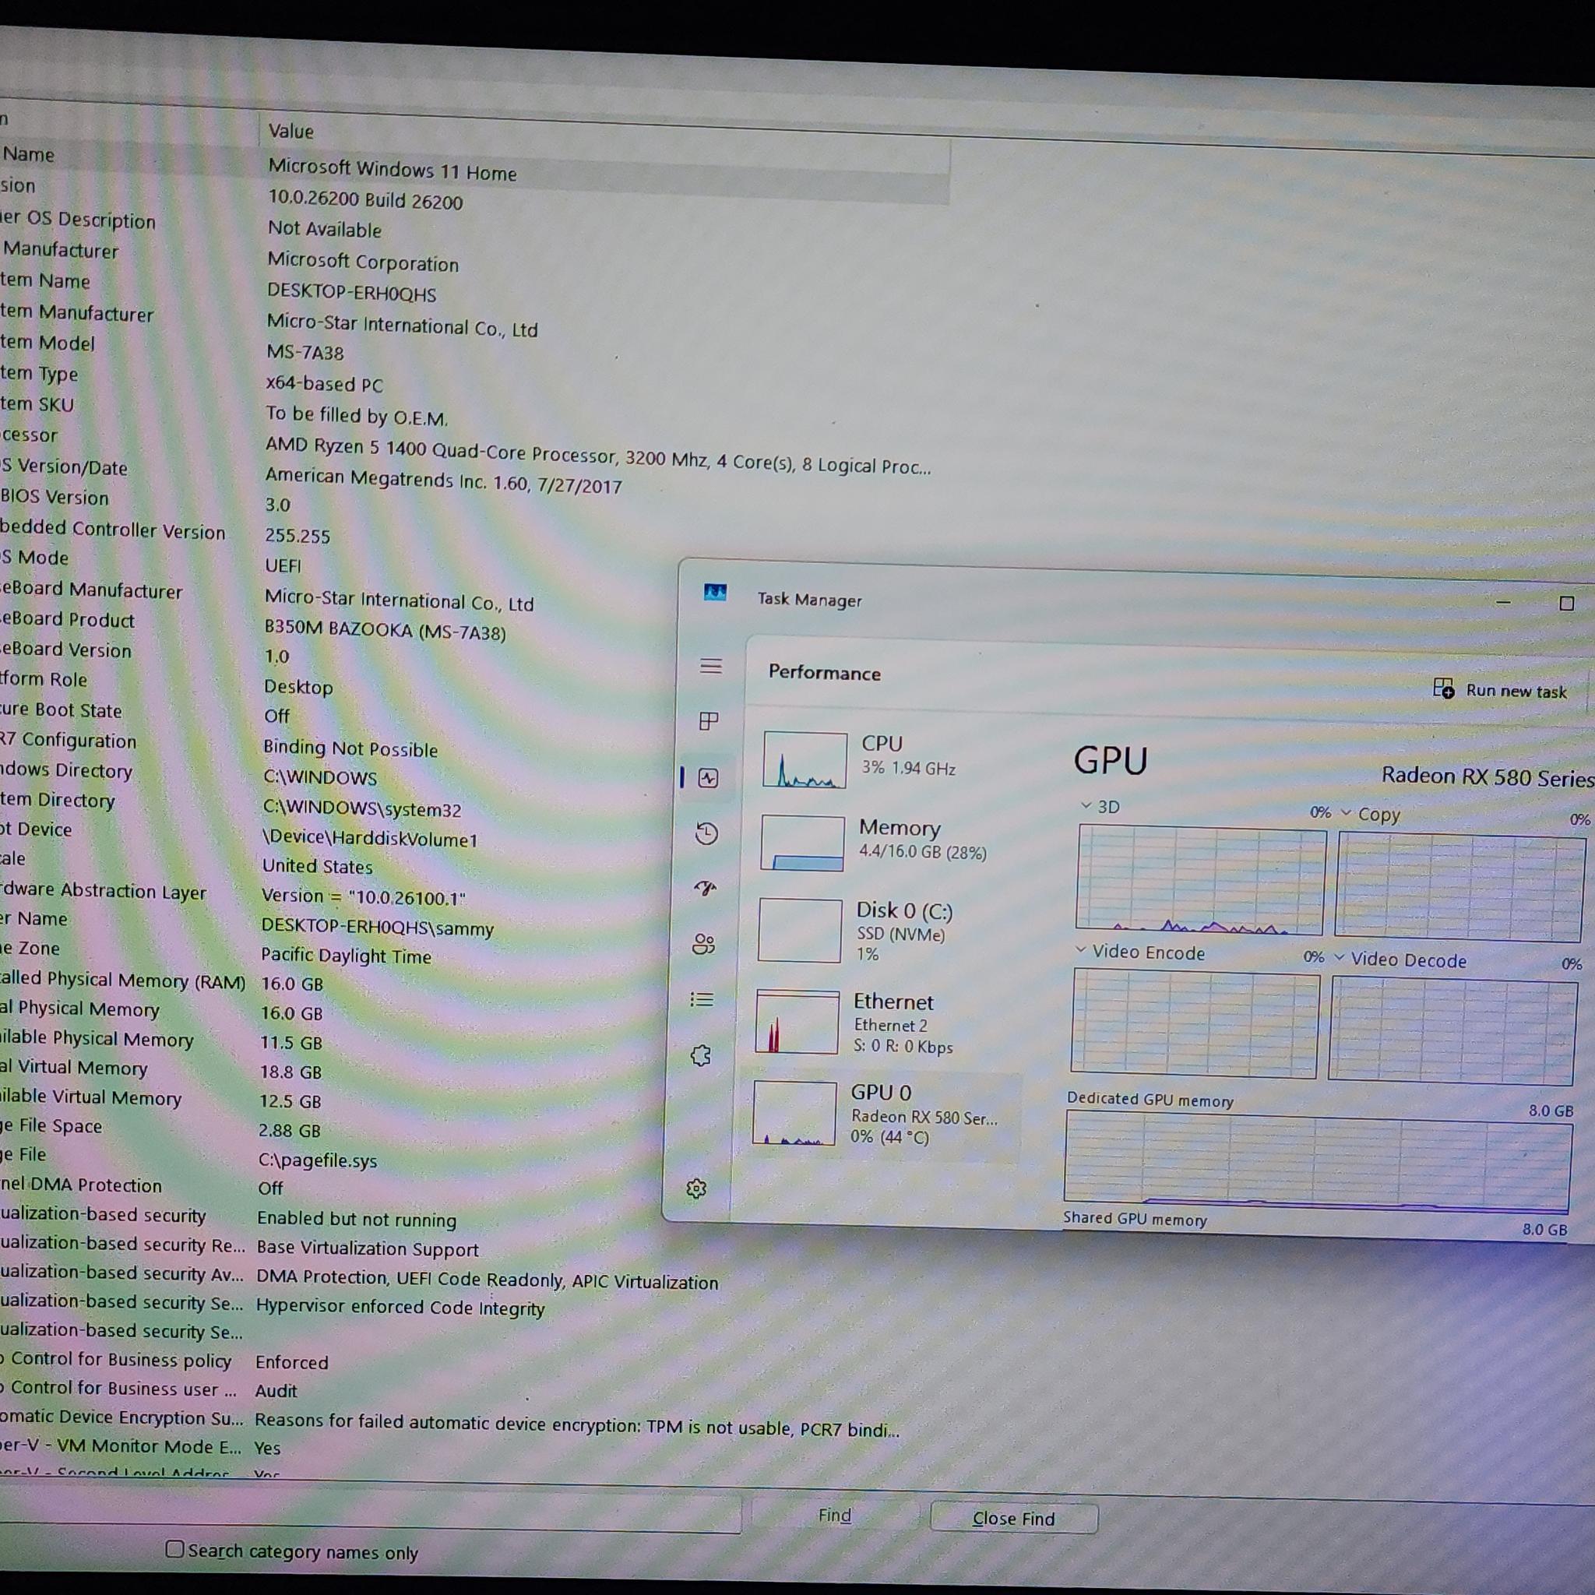Select the 'DESKTOP-ERH0QHS' system name value
This screenshot has height=1595, width=1595.
coord(352,292)
